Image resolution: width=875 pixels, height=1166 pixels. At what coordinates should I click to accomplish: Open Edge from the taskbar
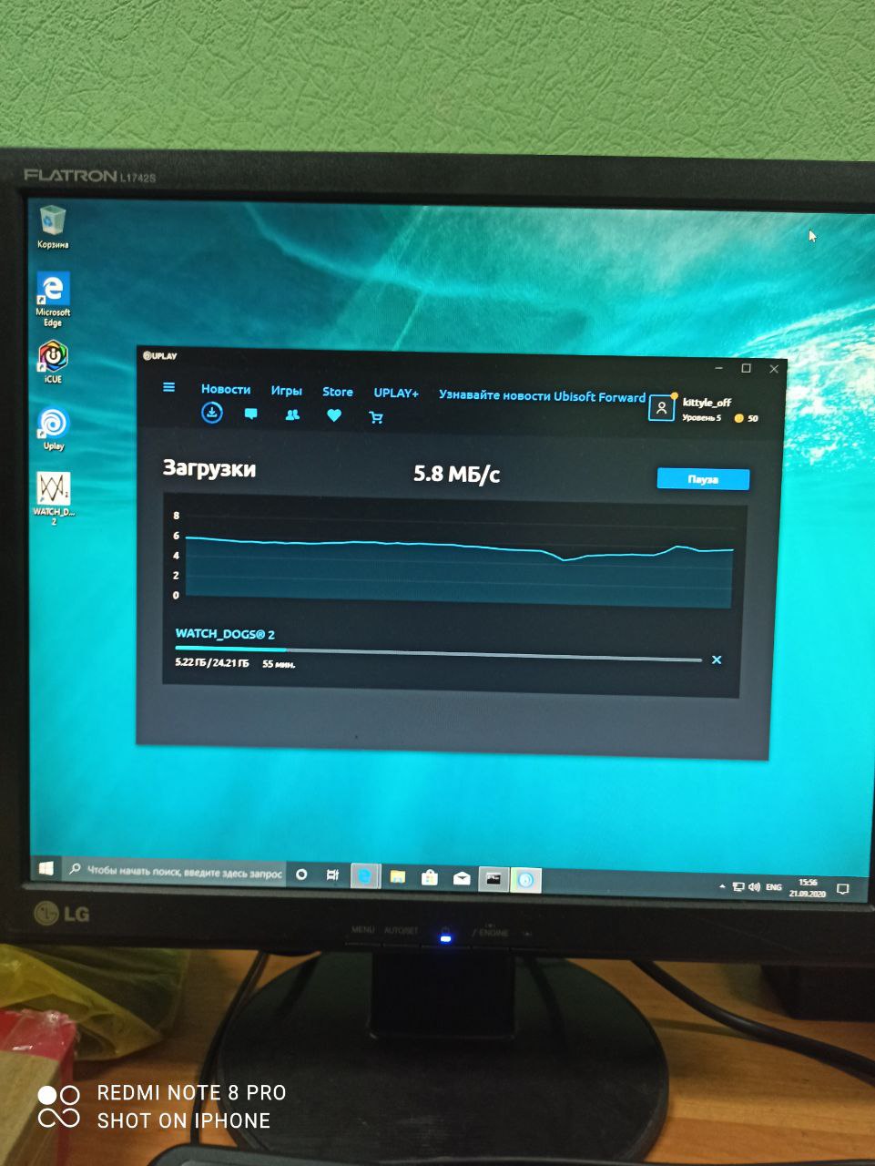pos(364,876)
